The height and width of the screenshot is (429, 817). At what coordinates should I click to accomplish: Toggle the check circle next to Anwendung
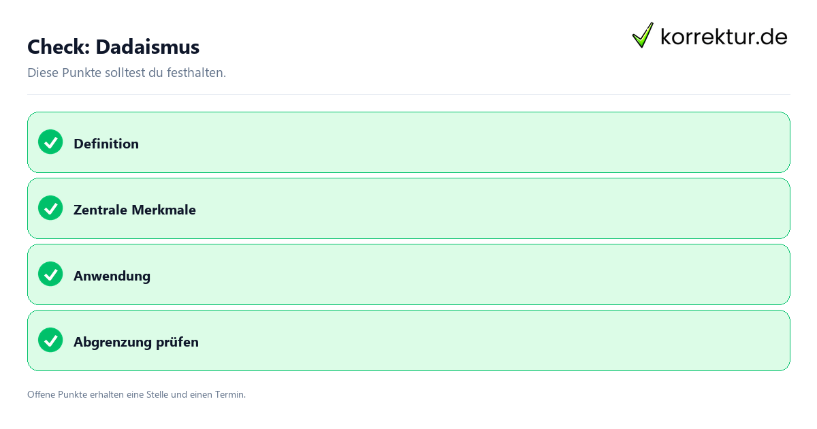click(x=50, y=274)
